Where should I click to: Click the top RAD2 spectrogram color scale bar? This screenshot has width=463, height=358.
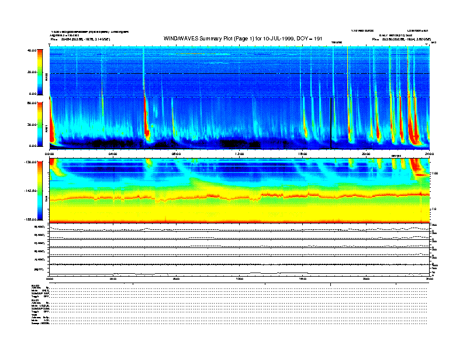pos(40,71)
